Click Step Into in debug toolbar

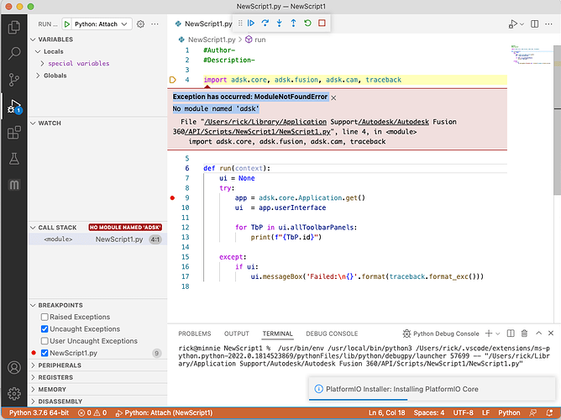point(280,24)
